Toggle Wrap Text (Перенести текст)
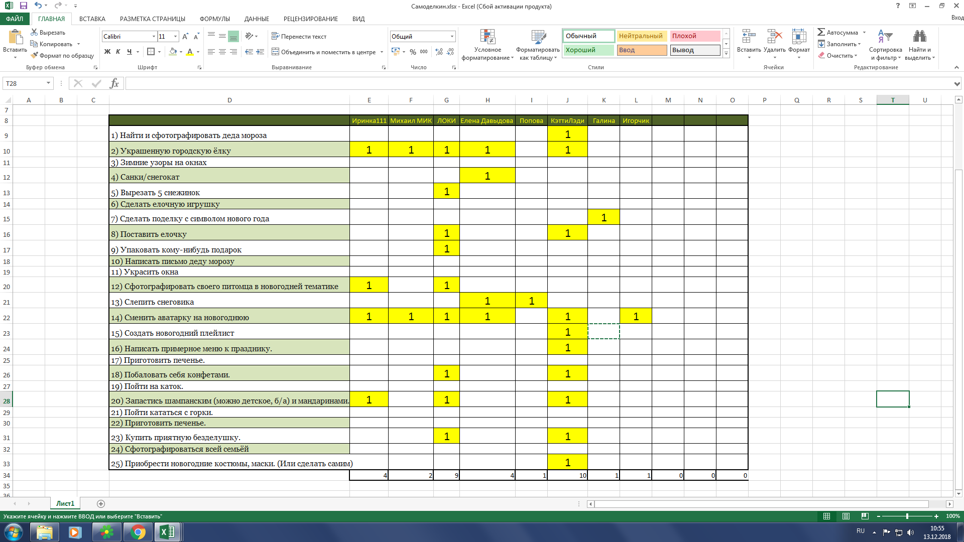Screen dimensions: 964x542 [299, 37]
